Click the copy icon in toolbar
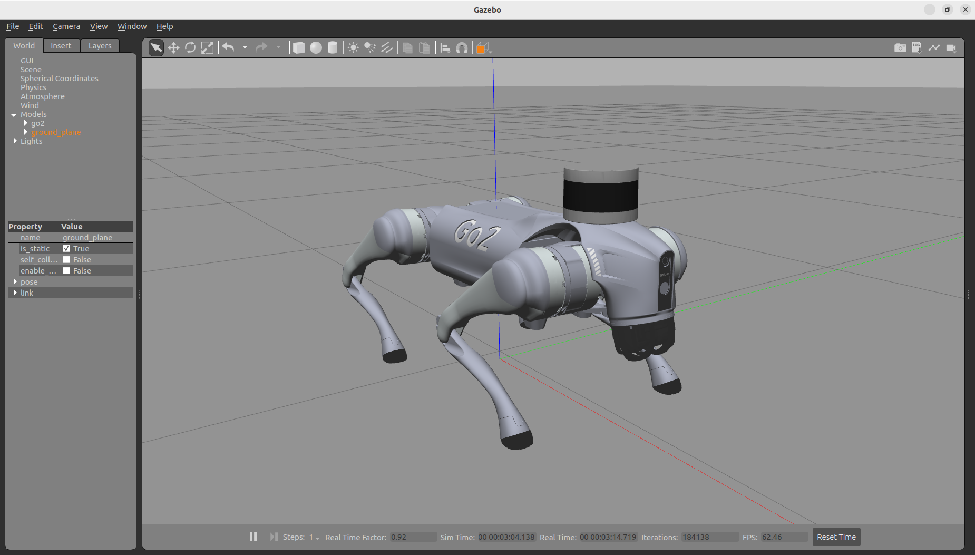This screenshot has width=975, height=555. coord(407,48)
